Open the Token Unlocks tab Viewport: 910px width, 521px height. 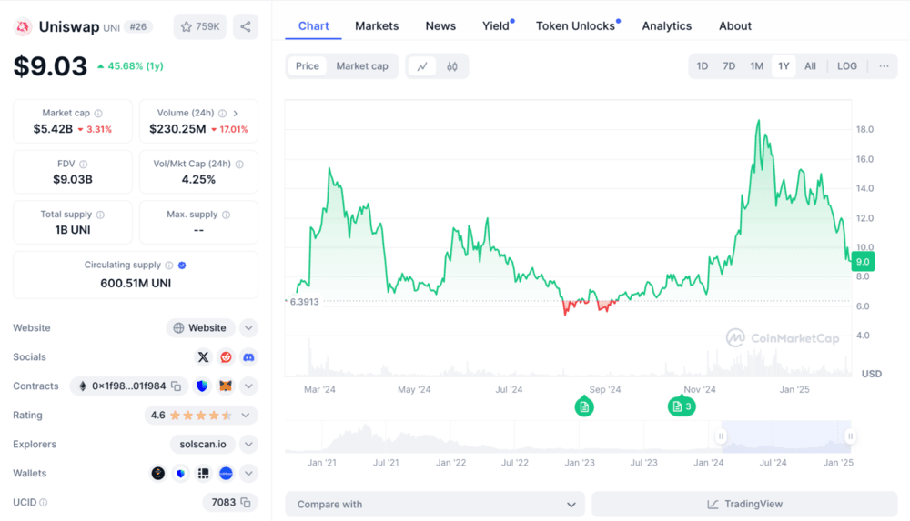pyautogui.click(x=575, y=25)
